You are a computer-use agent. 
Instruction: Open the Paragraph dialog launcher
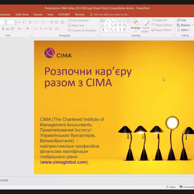98,36
